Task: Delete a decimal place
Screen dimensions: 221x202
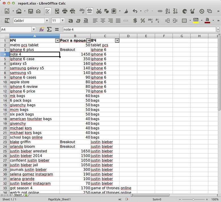Action: (x=158, y=21)
